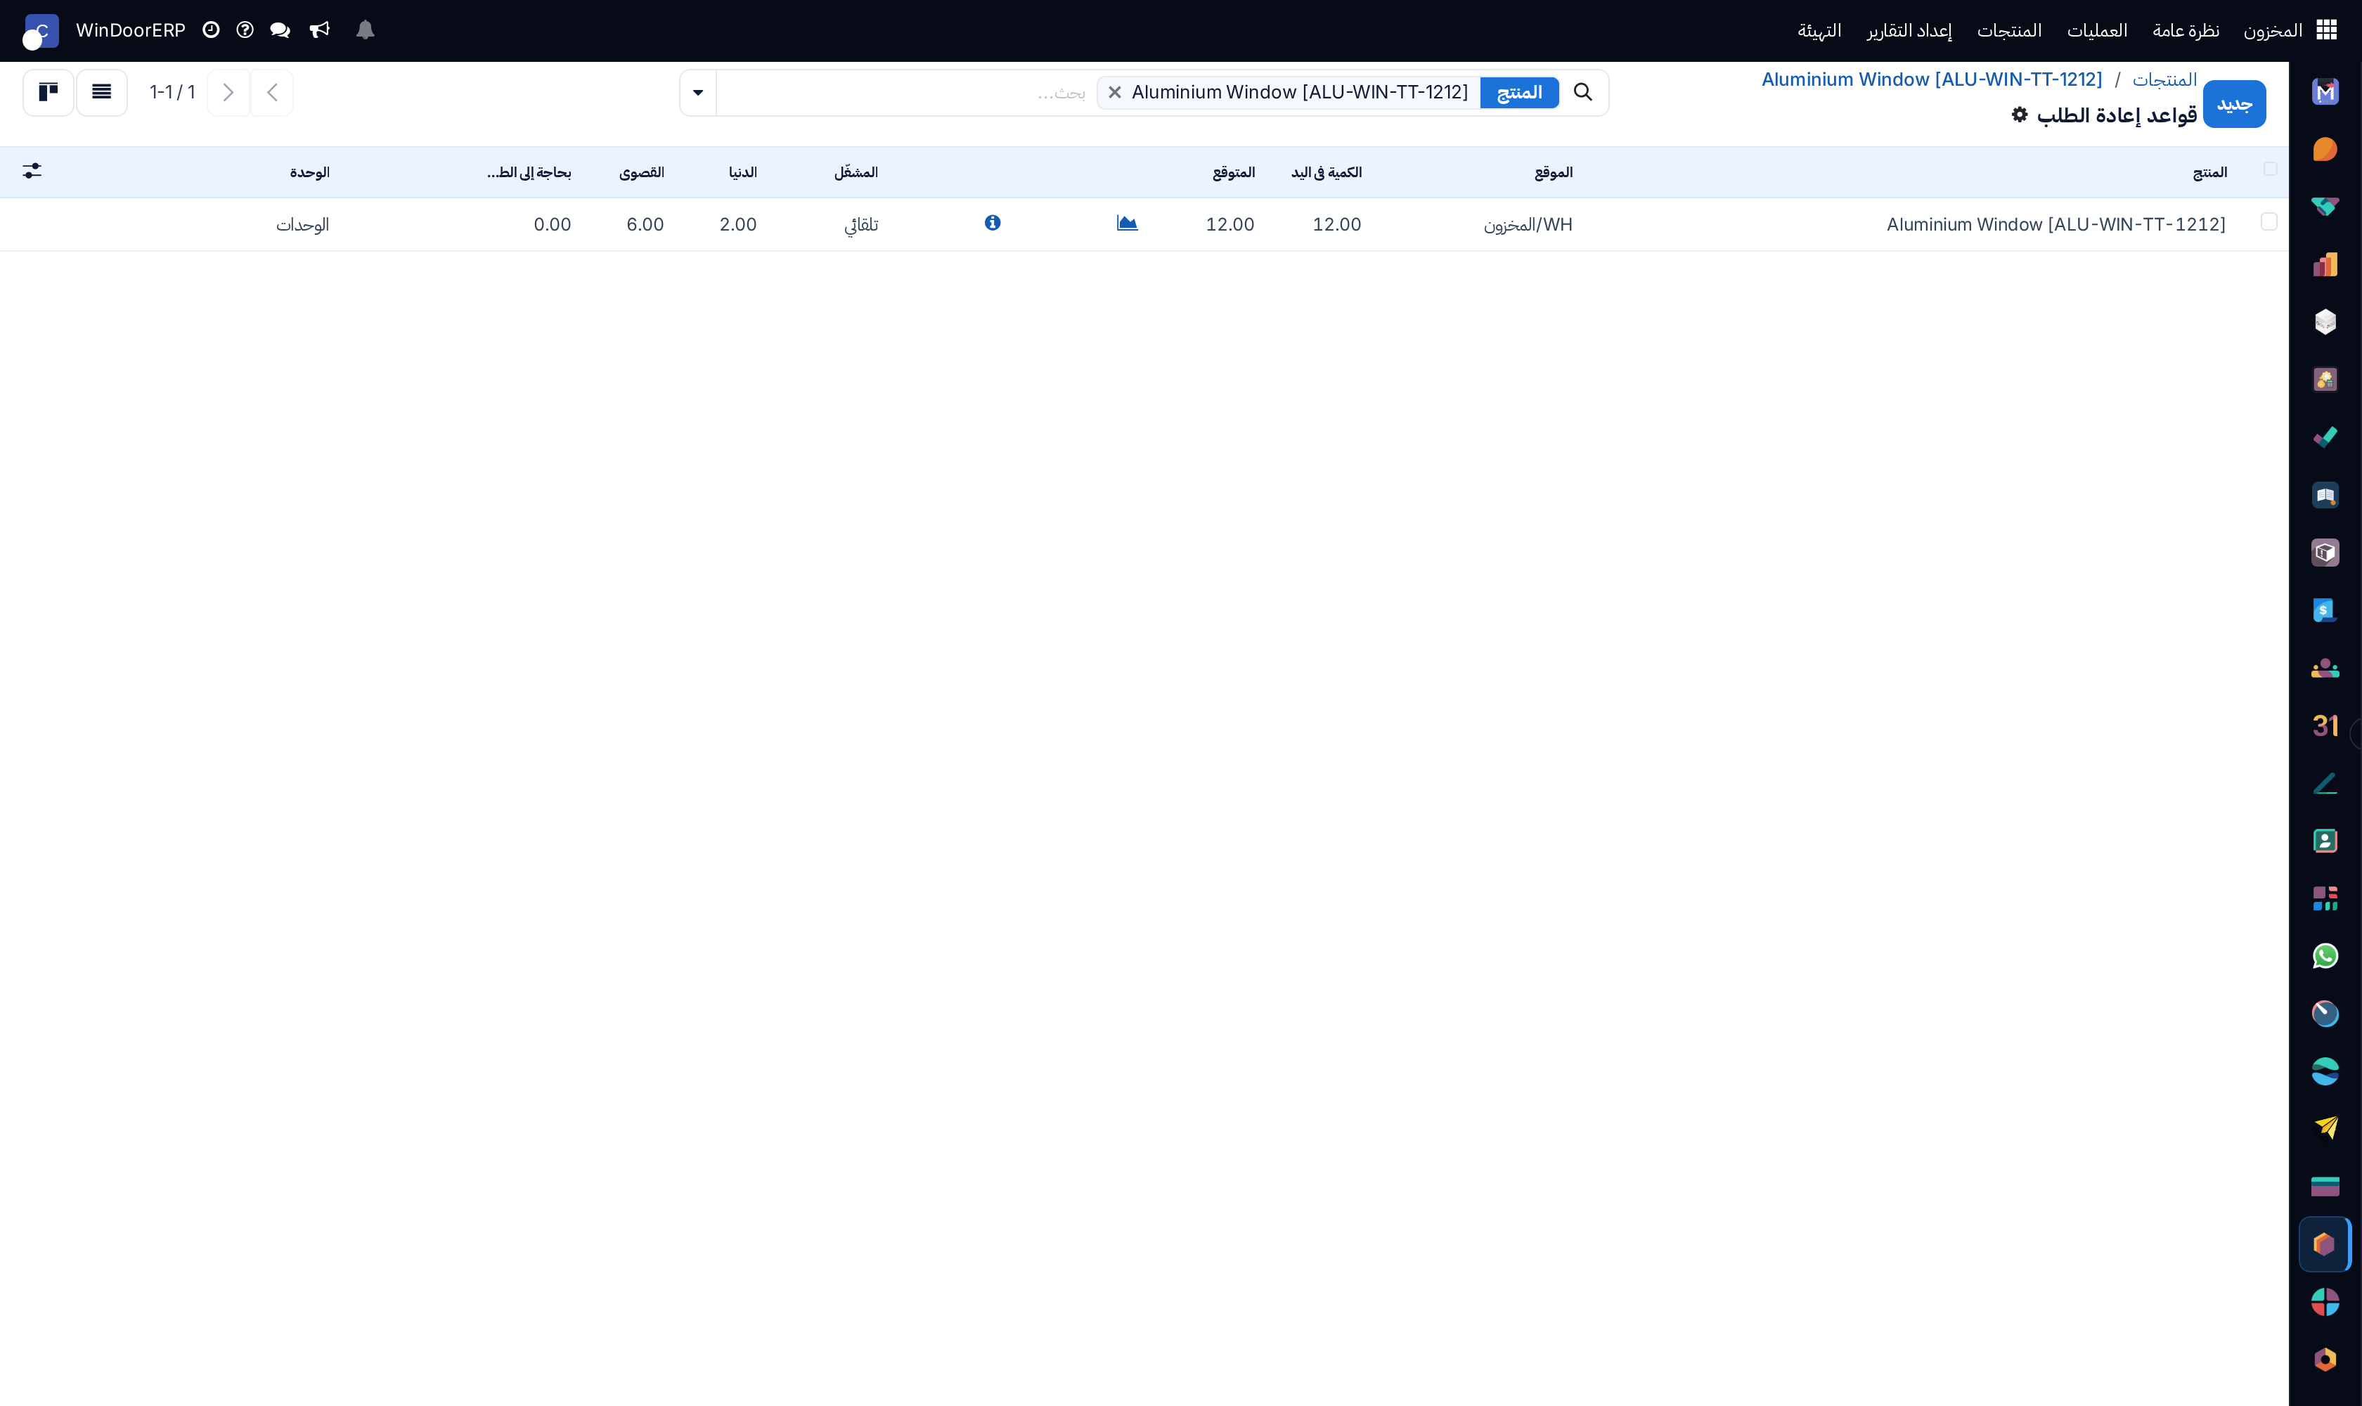Open إعداد التقارير menu
Image resolution: width=2362 pixels, height=1406 pixels.
pos(1909,30)
